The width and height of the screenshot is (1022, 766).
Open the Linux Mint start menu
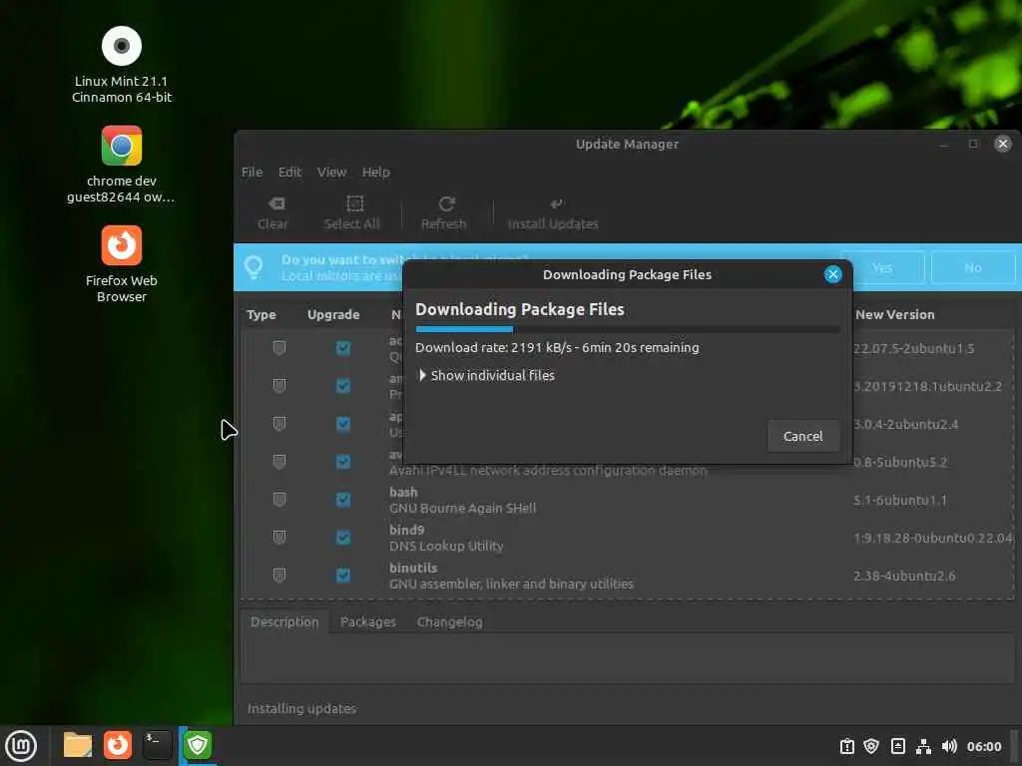[x=21, y=746]
